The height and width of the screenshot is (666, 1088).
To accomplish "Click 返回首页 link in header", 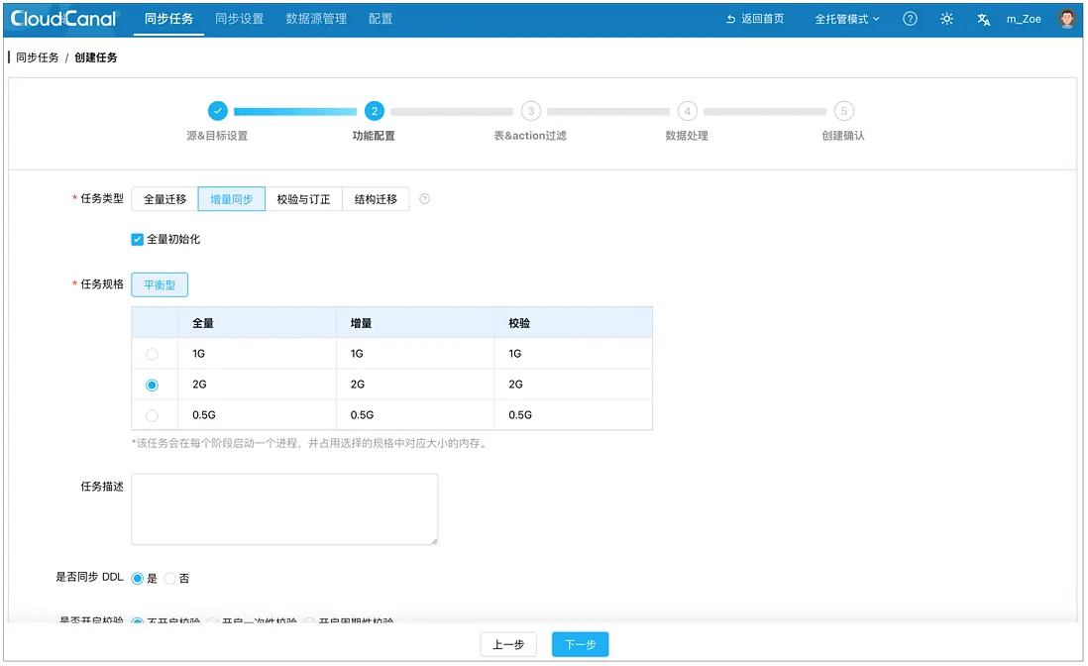I will click(x=755, y=19).
